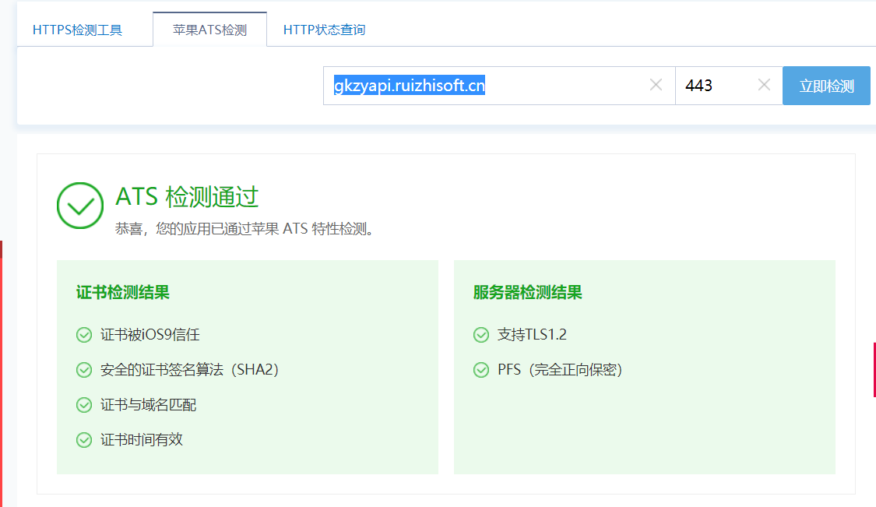The height and width of the screenshot is (507, 876).
Task: Click the text 安全的证书签名算法（SHA2）
Action: point(190,369)
